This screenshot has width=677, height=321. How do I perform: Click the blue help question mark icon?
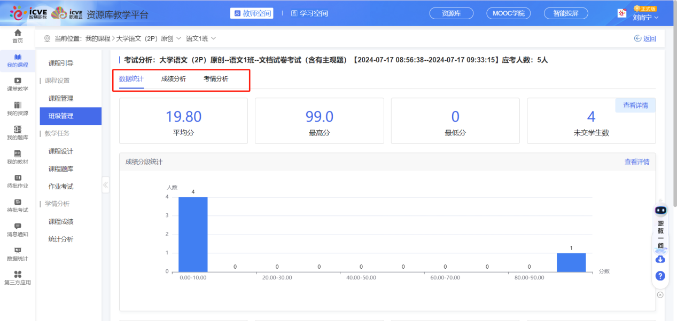(x=660, y=276)
